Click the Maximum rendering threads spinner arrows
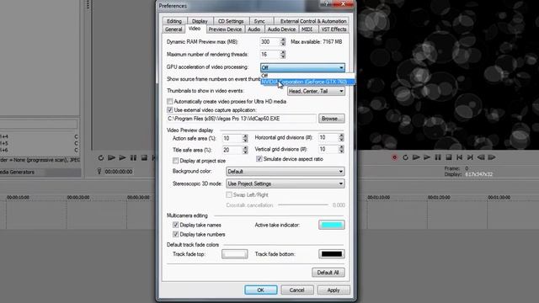The image size is (539, 303). (283, 54)
